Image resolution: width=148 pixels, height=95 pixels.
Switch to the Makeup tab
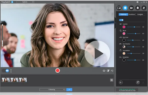(123, 14)
